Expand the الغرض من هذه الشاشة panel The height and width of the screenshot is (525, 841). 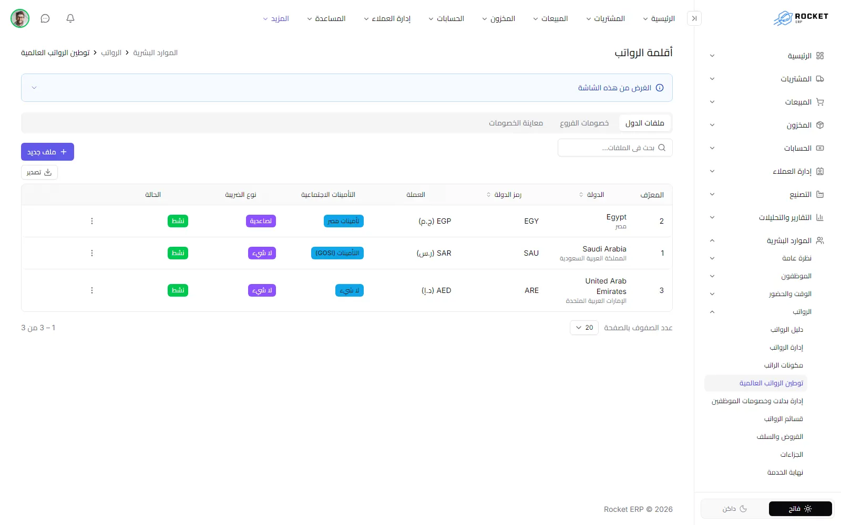[x=347, y=88]
